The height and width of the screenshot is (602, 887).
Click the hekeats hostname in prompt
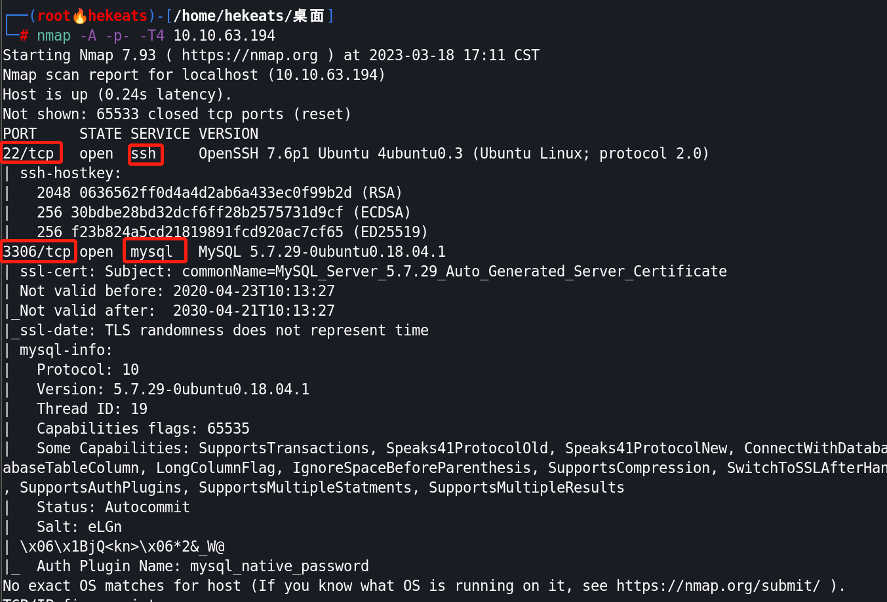point(118,16)
